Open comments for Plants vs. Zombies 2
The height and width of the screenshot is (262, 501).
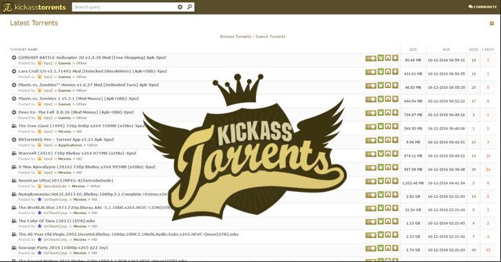pyautogui.click(x=371, y=100)
